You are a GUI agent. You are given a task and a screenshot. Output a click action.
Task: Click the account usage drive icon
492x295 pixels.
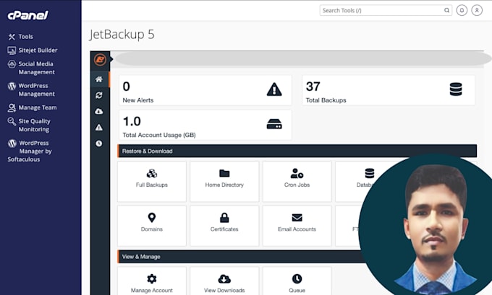tap(274, 124)
